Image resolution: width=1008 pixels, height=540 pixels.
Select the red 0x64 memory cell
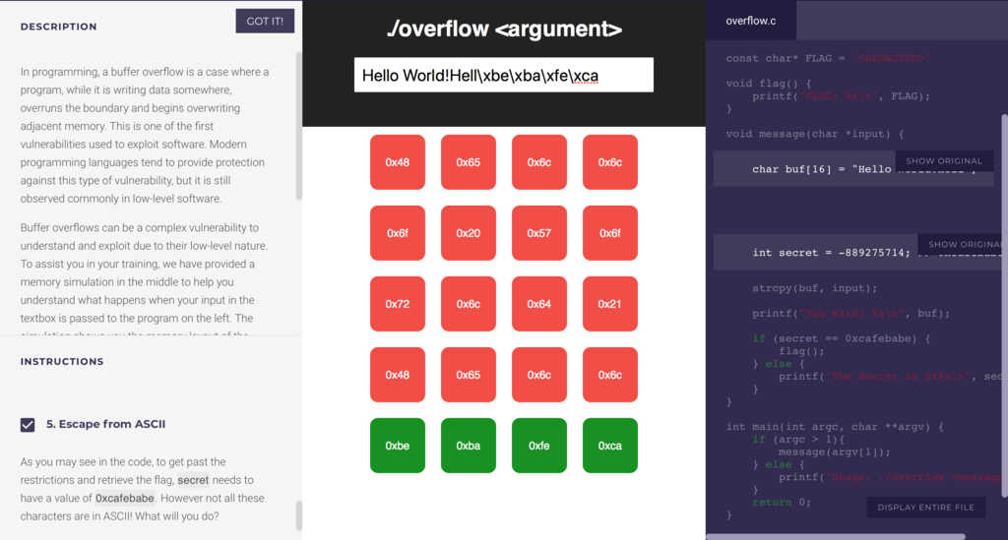[538, 304]
